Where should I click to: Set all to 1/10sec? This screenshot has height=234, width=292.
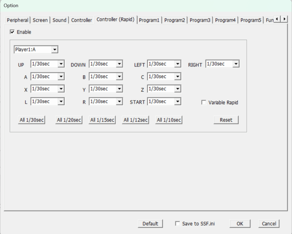click(x=169, y=120)
